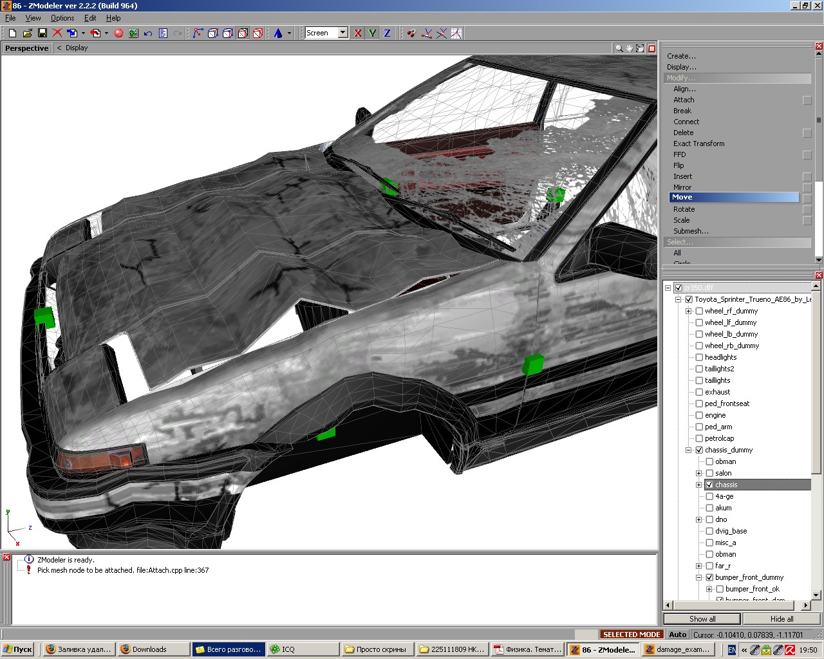This screenshot has width=824, height=659.
Task: Click the last grid-axes toolbar icon
Action: pyautogui.click(x=456, y=33)
